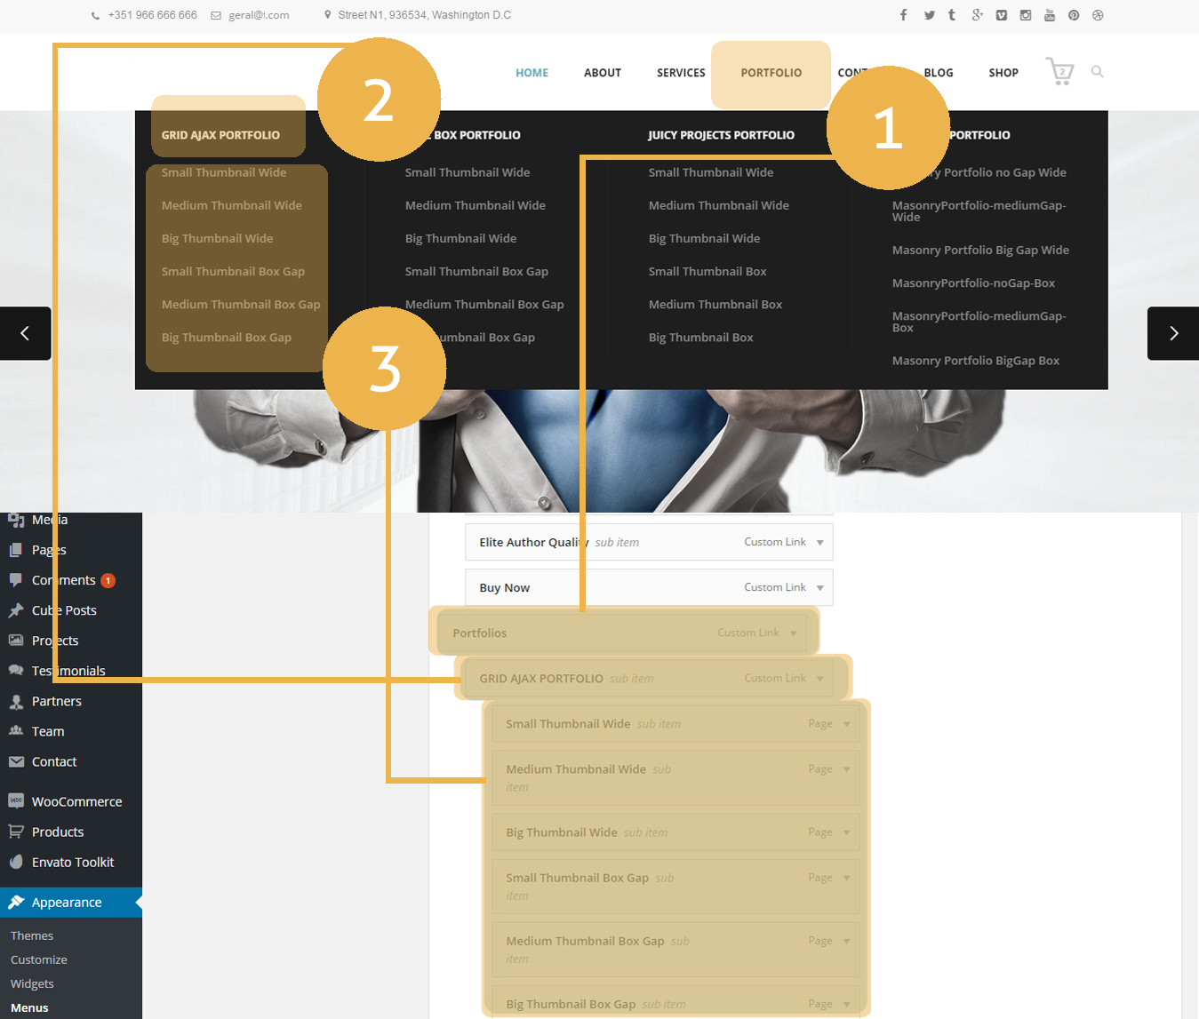Screen dimensions: 1199x1019
Task: Click the search magnifier icon
Action: (1098, 72)
